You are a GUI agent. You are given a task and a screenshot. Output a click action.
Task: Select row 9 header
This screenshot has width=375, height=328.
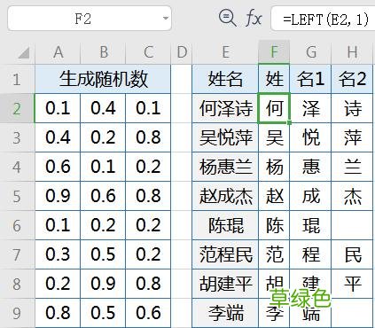pyautogui.click(x=17, y=313)
